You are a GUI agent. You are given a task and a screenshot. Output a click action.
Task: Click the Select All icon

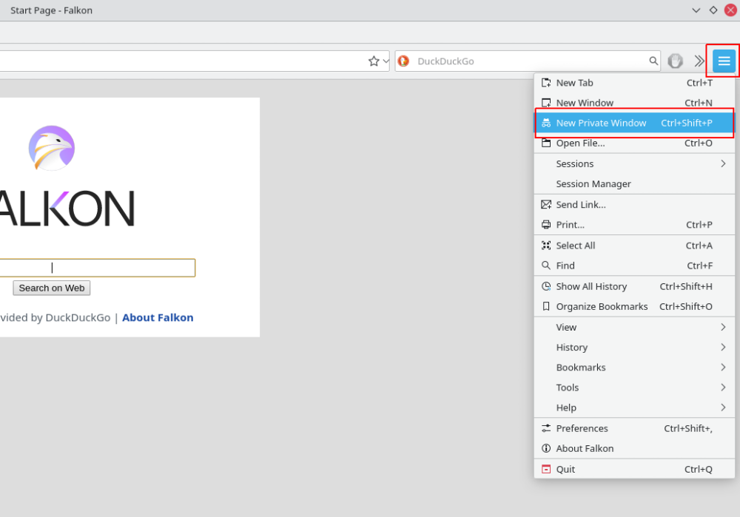(x=546, y=246)
